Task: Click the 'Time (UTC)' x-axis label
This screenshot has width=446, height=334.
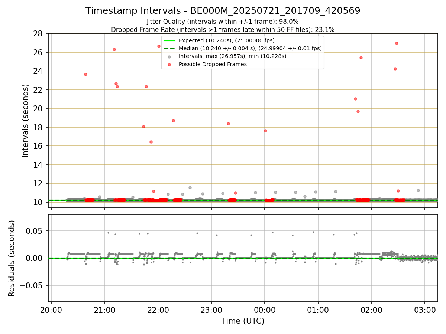Action: [243, 321]
